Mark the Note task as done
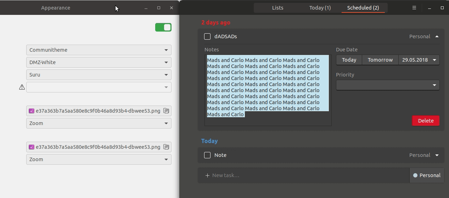 coord(207,155)
